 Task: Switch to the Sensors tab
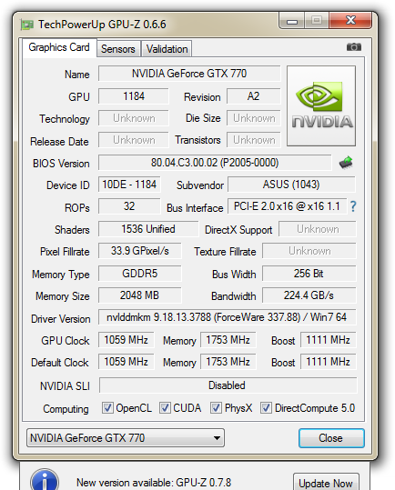118,49
